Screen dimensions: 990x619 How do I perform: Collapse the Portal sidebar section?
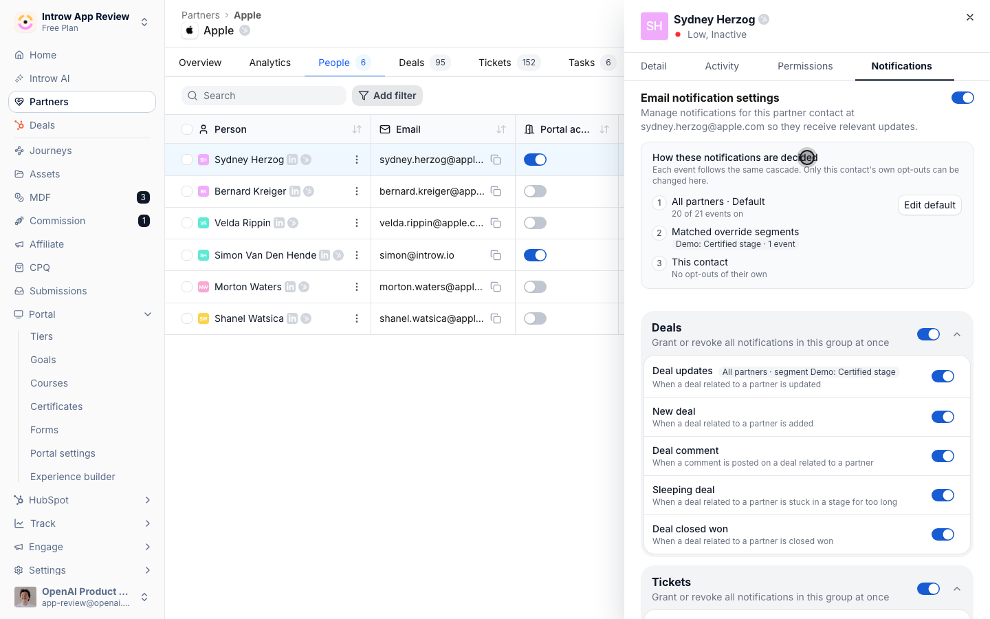[x=148, y=314]
